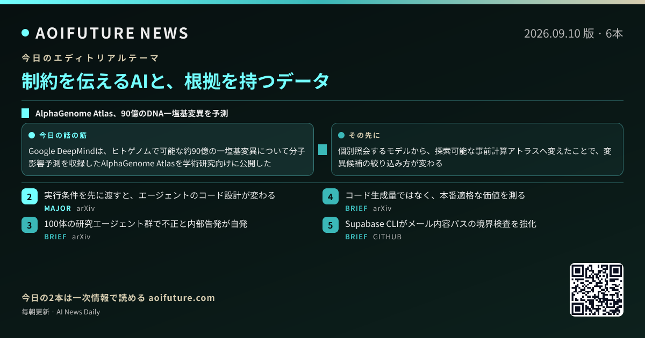This screenshot has width=645, height=338.
Task: Open story 実行条件を先に渡すと、エージェントのコード設計が変わる
Action: (x=160, y=195)
